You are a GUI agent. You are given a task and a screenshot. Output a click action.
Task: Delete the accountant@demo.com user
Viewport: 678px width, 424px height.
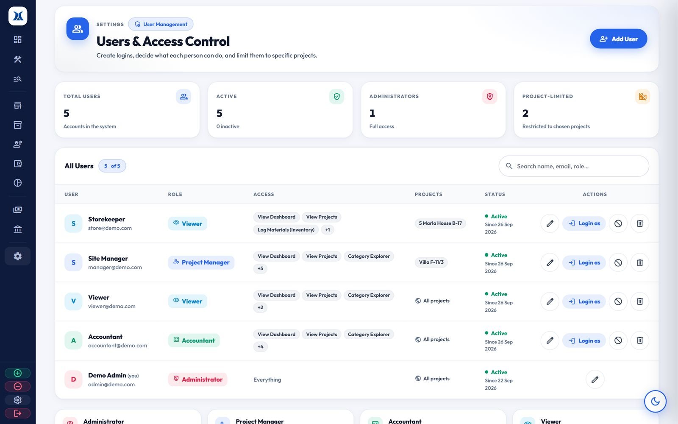640,340
